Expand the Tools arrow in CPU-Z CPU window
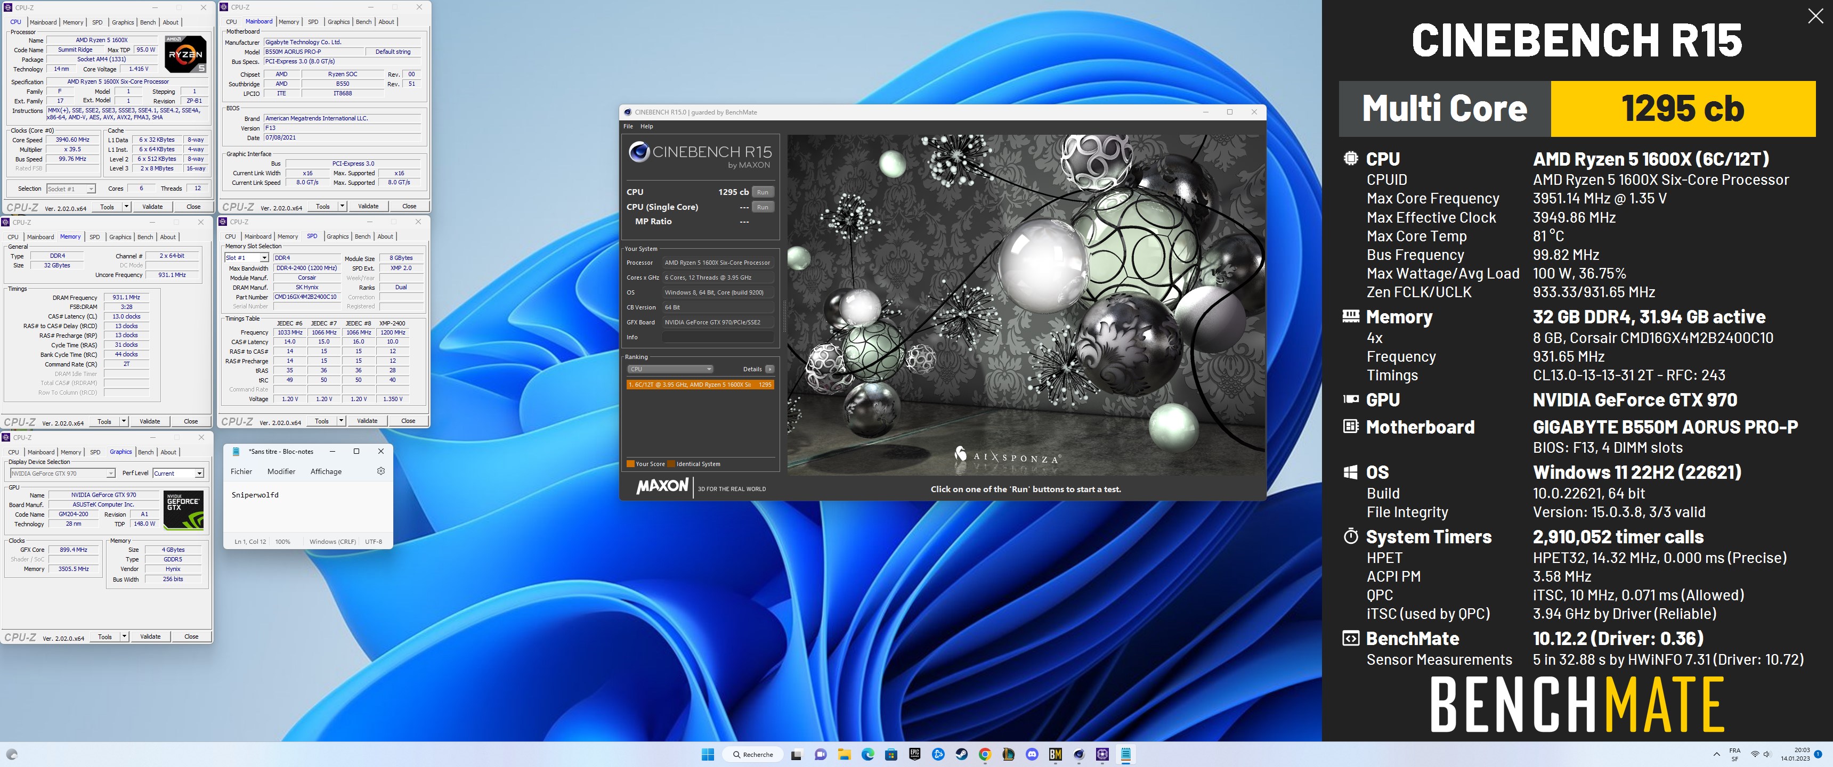Screen dimensions: 1833x767 click(126, 206)
